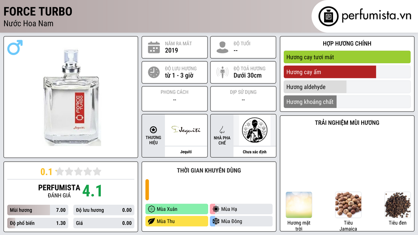
Task: Click the star badge icon above Thương hiệu
Action: click(x=153, y=130)
